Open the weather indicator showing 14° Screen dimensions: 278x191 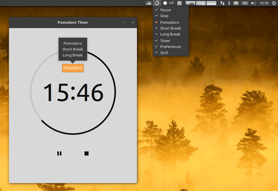[169, 3]
